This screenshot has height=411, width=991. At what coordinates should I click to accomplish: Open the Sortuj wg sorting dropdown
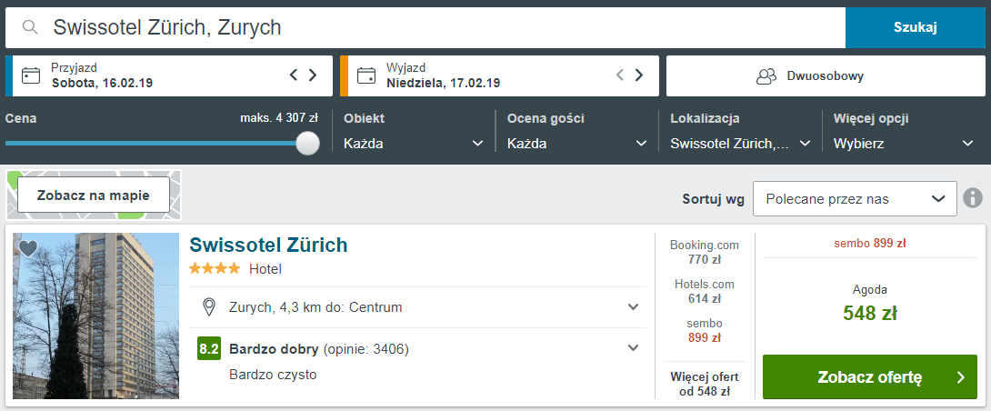pyautogui.click(x=855, y=199)
